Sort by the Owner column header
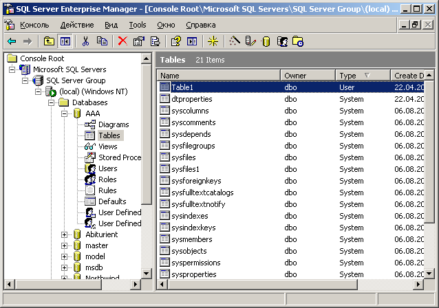The height and width of the screenshot is (308, 439). click(308, 75)
